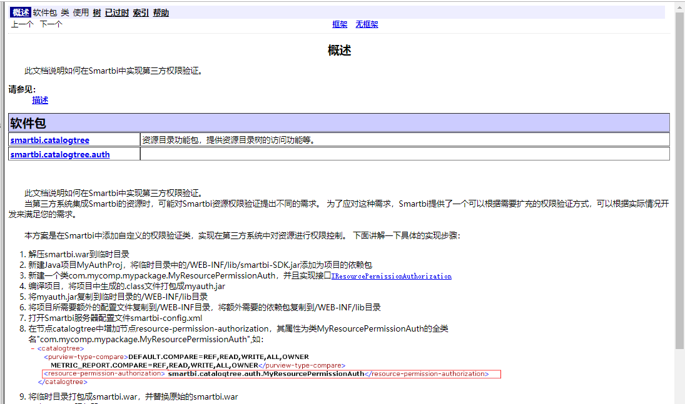685x404 pixels.
Task: Click step 4 text mentioning myauth.jar
Action: (127, 286)
